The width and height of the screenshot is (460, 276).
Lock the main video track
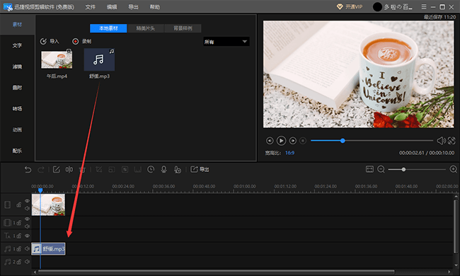[x=19, y=205]
